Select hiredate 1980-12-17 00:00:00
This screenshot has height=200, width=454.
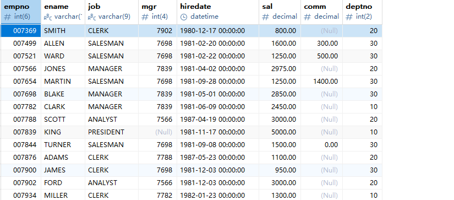tap(218, 31)
